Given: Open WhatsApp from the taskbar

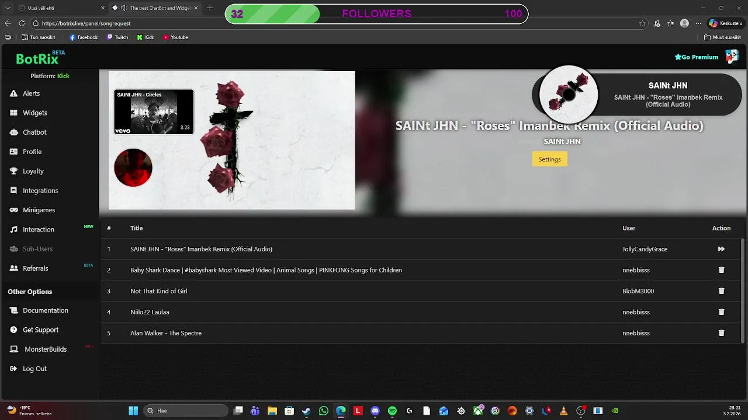Looking at the screenshot, I should tap(324, 411).
